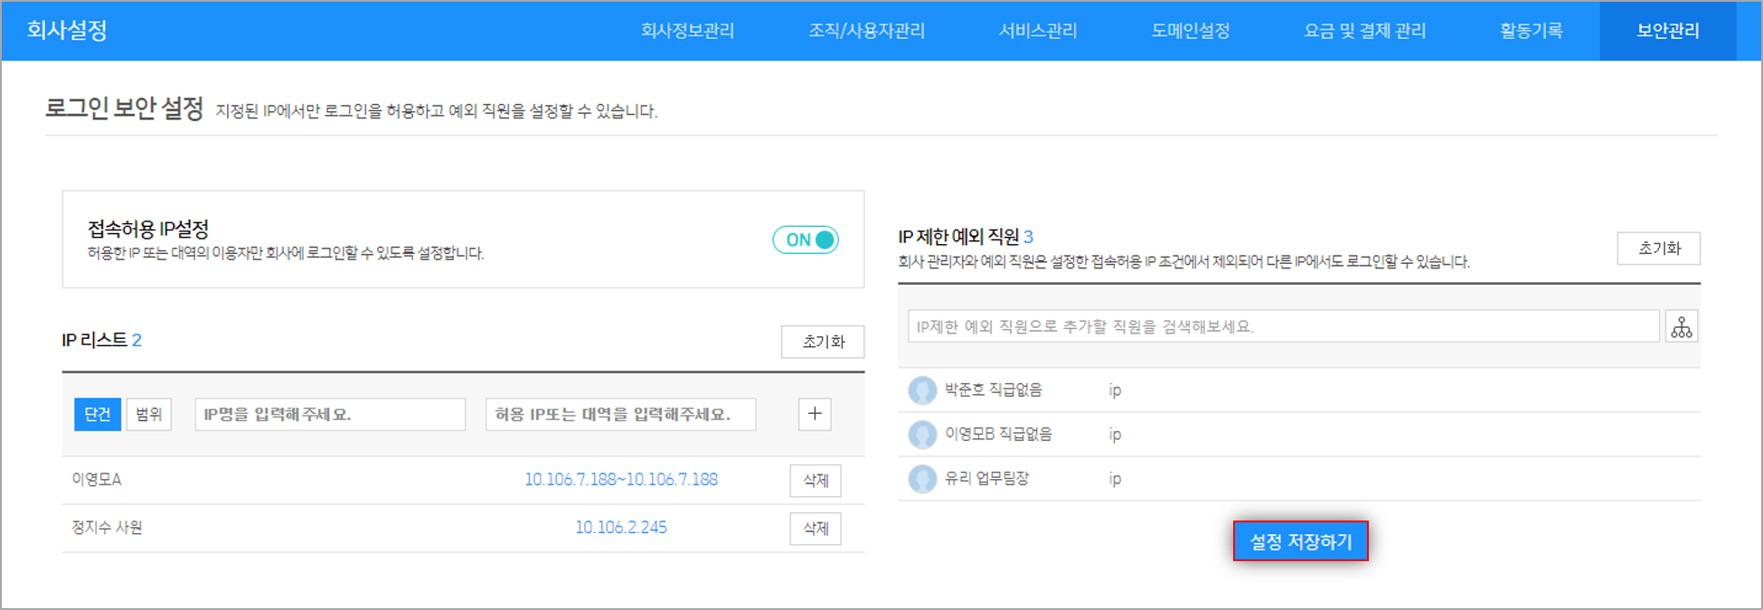
Task: Click the plus icon to add IP
Action: 815,414
